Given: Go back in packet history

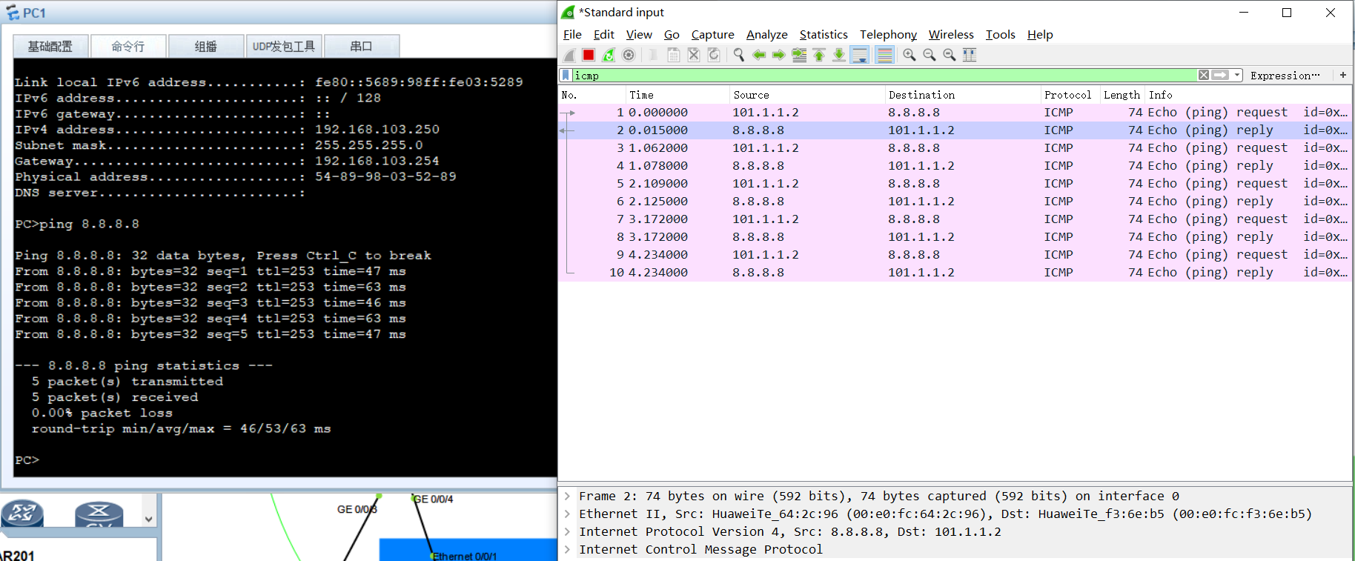Looking at the screenshot, I should [x=759, y=55].
